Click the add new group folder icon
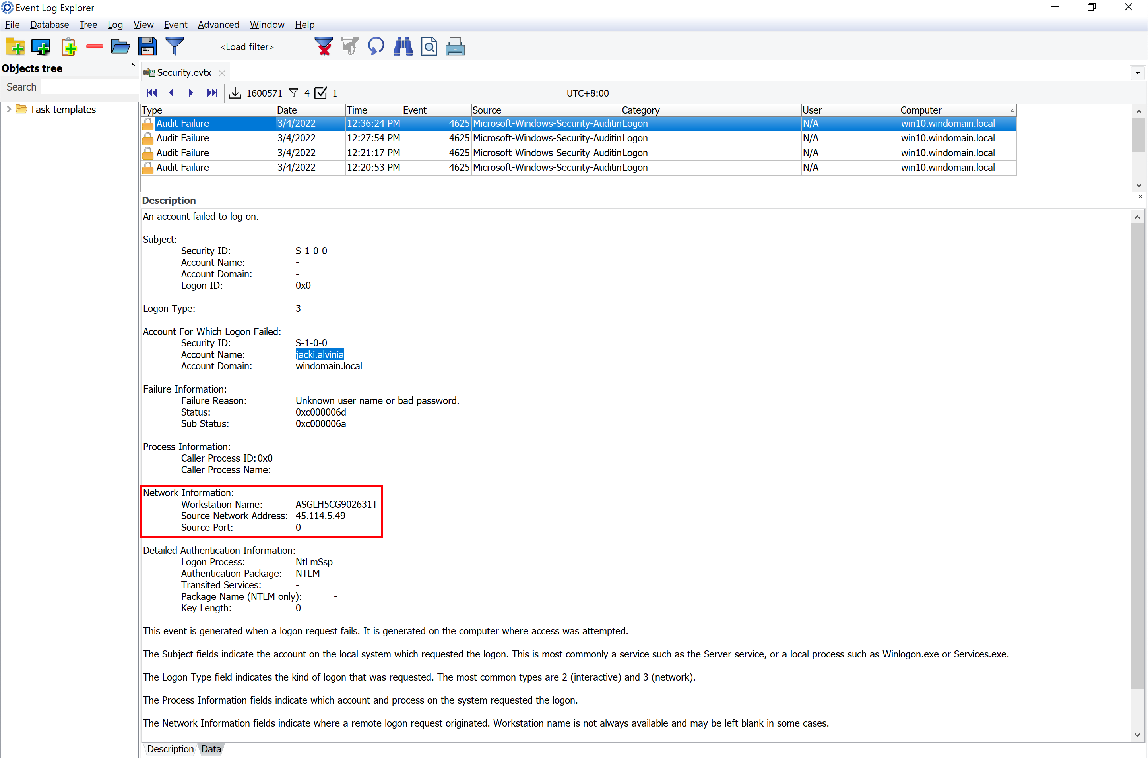The height and width of the screenshot is (758, 1148). [15, 47]
